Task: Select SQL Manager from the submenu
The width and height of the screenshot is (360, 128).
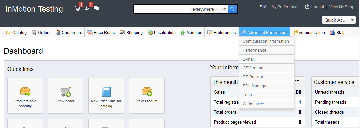Action: (x=267, y=86)
